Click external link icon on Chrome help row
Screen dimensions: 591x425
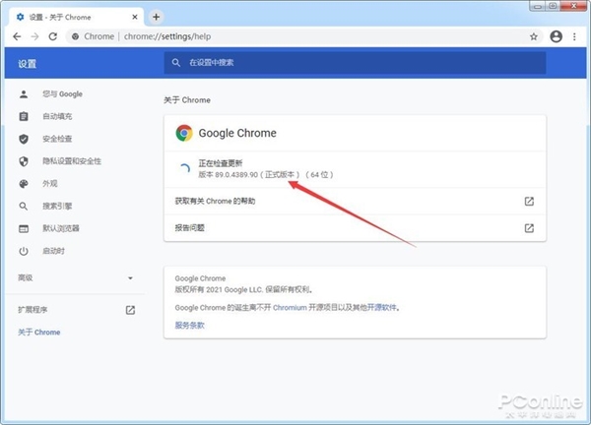pyautogui.click(x=529, y=201)
